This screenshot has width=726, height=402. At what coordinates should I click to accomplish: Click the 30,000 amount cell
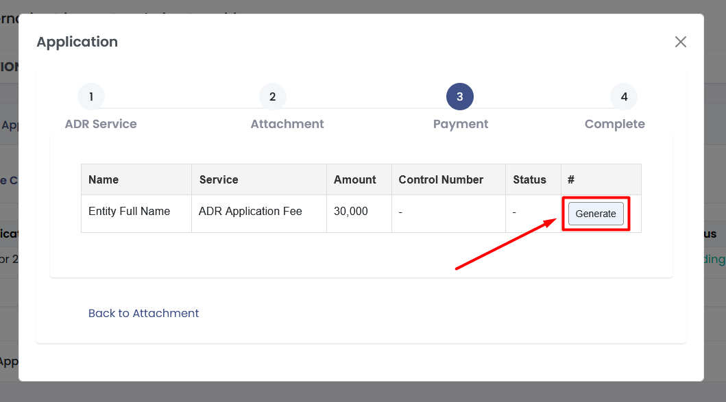350,212
